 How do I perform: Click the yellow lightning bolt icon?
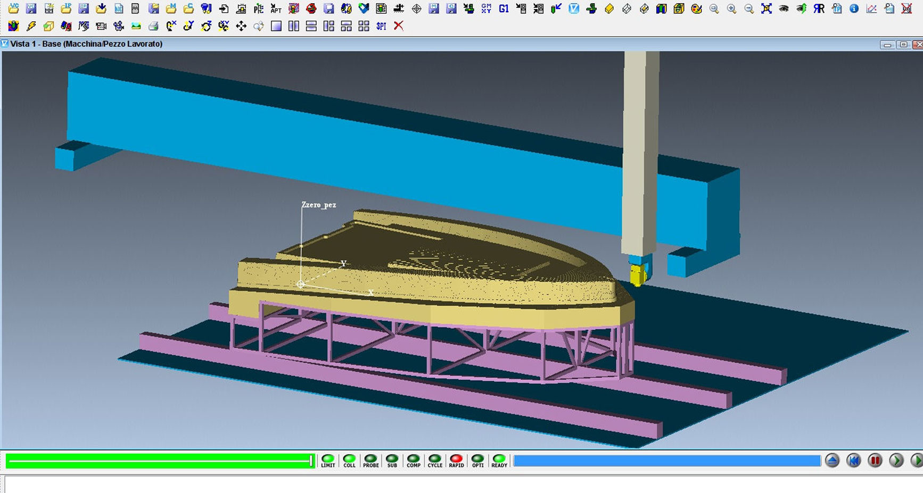[31, 26]
